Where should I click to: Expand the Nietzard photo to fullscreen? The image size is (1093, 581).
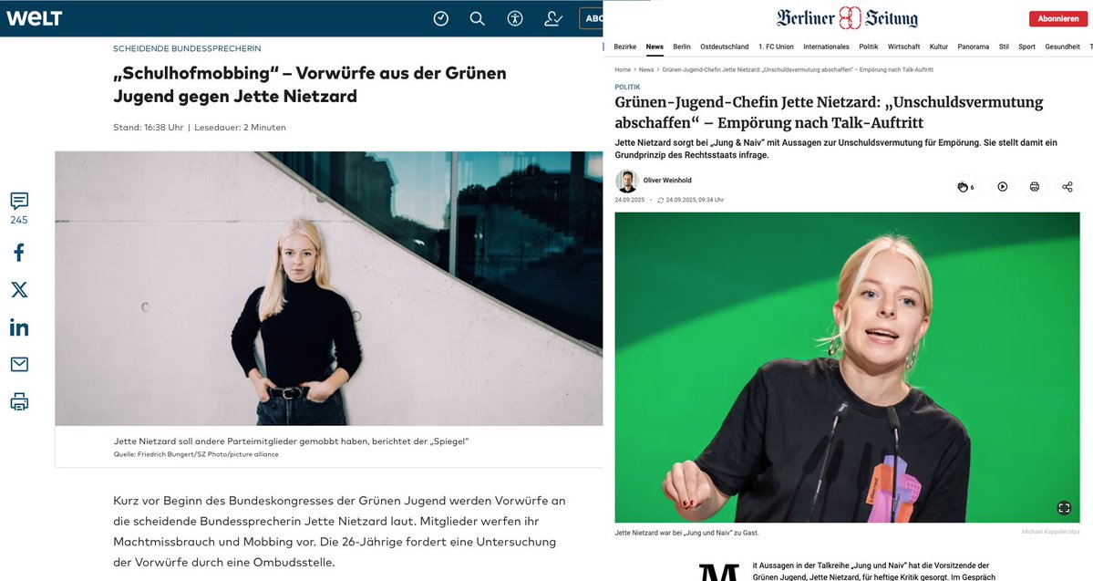click(1064, 508)
